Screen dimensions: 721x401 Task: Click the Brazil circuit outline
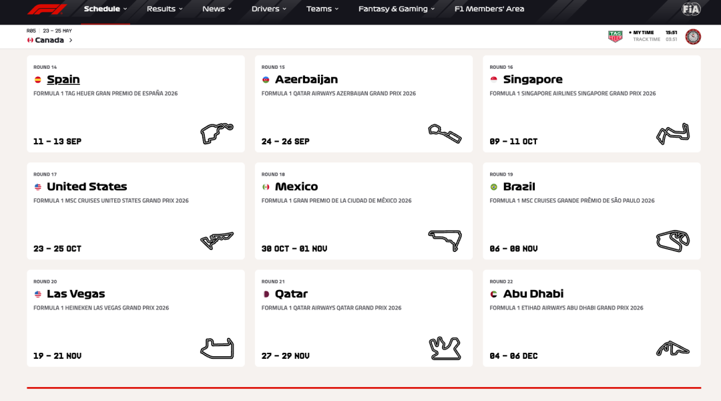click(x=673, y=241)
